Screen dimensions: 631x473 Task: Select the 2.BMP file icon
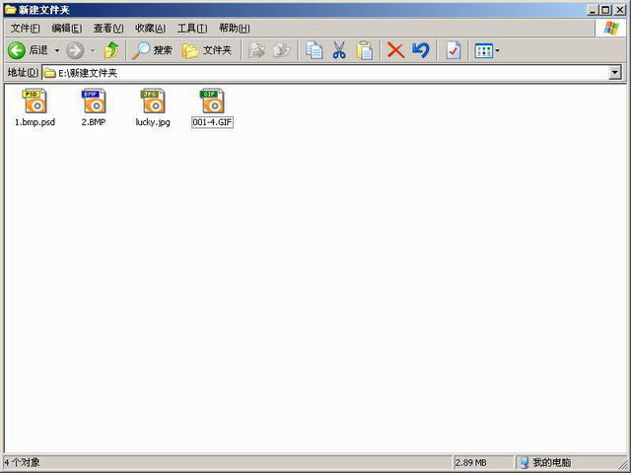pos(94,101)
